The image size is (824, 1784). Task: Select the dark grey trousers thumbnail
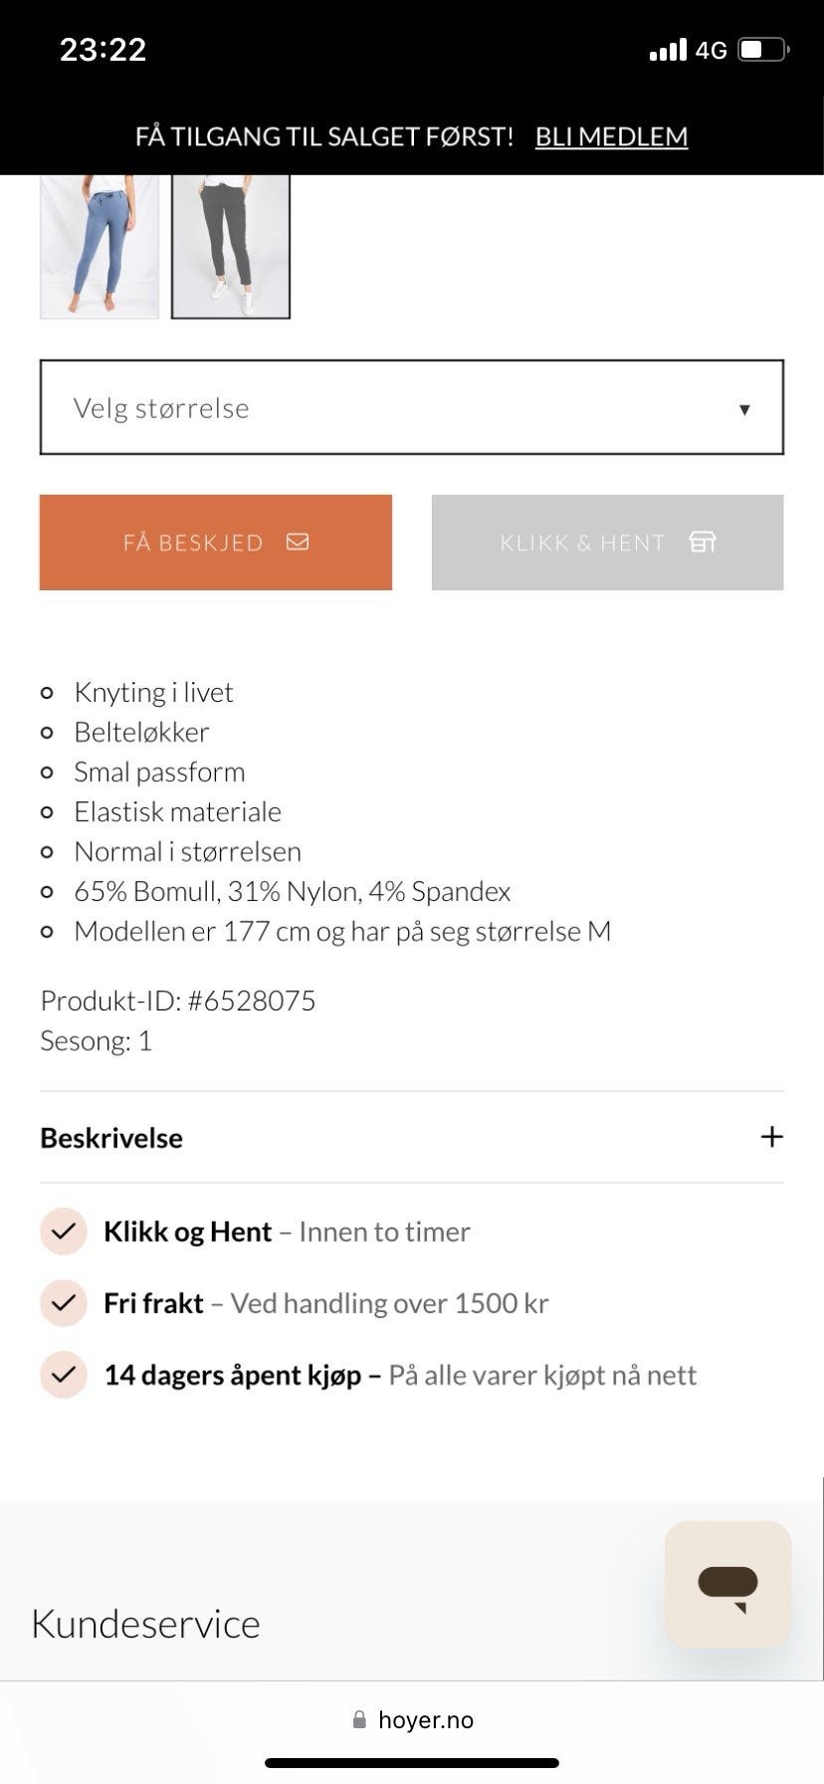pyautogui.click(x=231, y=246)
